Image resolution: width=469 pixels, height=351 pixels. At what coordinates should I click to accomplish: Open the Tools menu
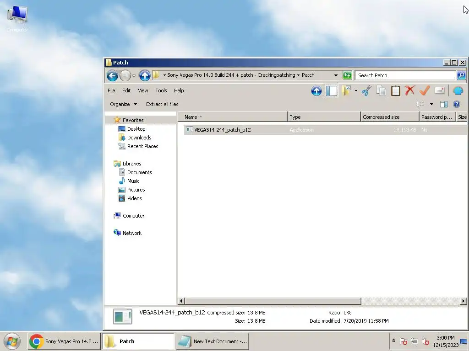point(161,90)
